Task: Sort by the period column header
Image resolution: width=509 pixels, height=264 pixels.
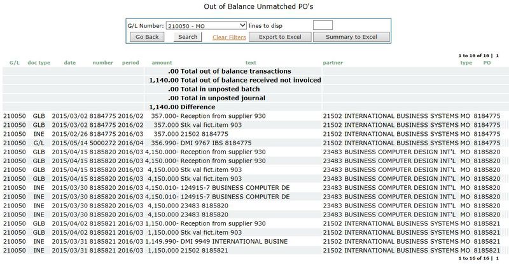Action: [130, 63]
